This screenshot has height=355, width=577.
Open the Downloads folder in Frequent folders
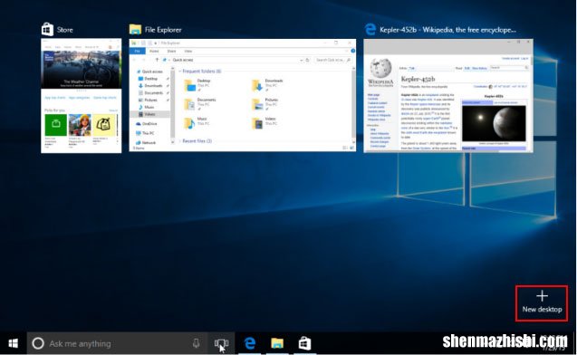(x=267, y=85)
